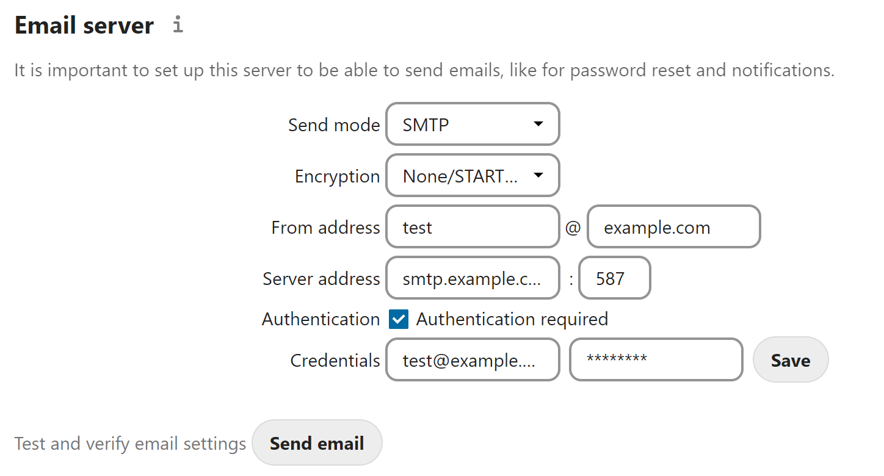The image size is (884, 476).
Task: Click the Send mode label
Action: (x=334, y=124)
